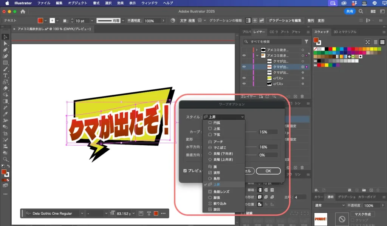This screenshot has height=226, width=387.
Task: Open the Swatches grid view icon
Action: (382, 42)
